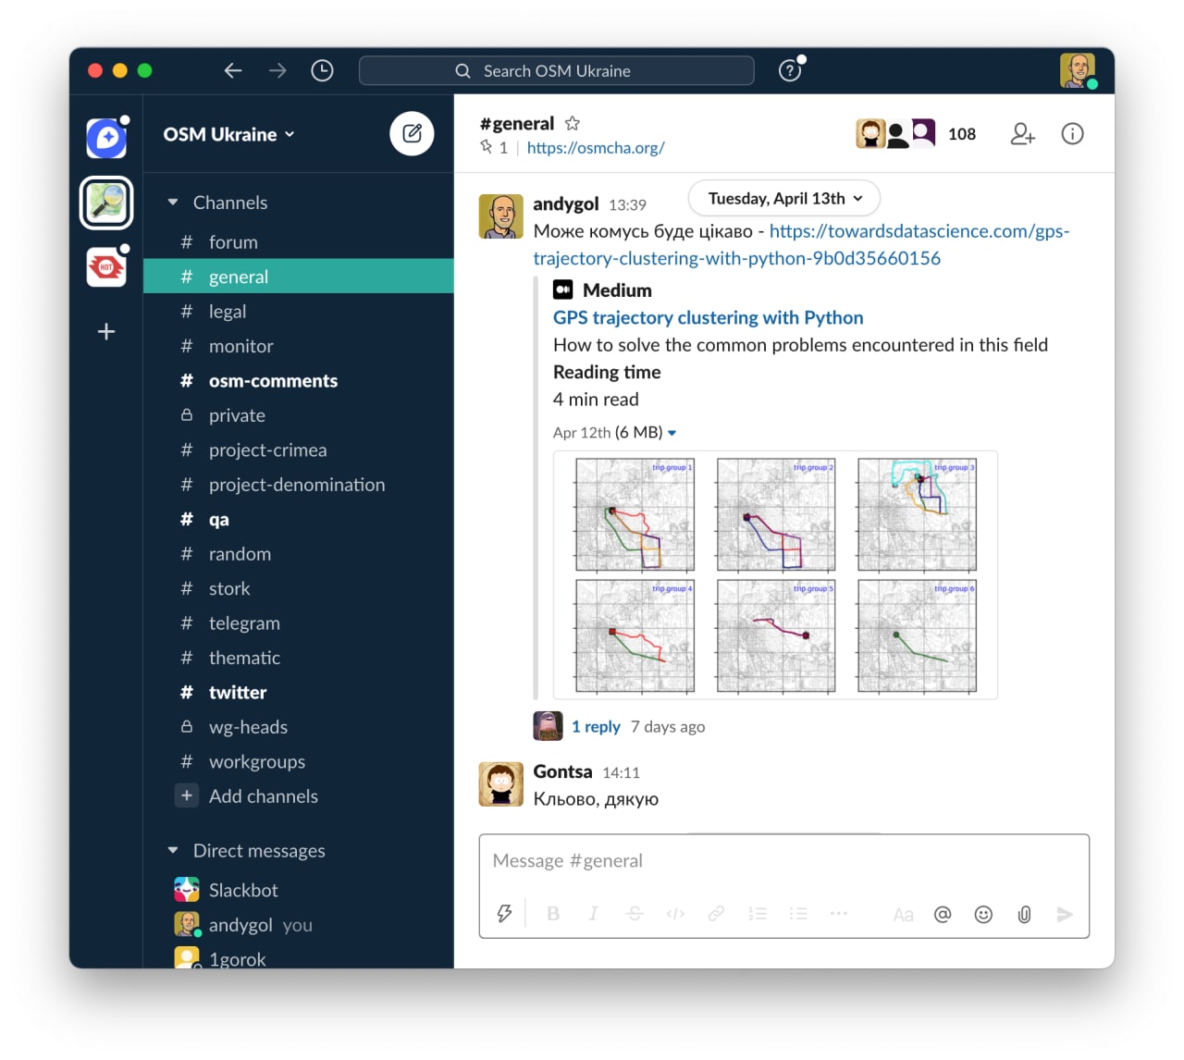Screen dimensions: 1184x1060
Task: Open the stork channel
Action: point(299,589)
